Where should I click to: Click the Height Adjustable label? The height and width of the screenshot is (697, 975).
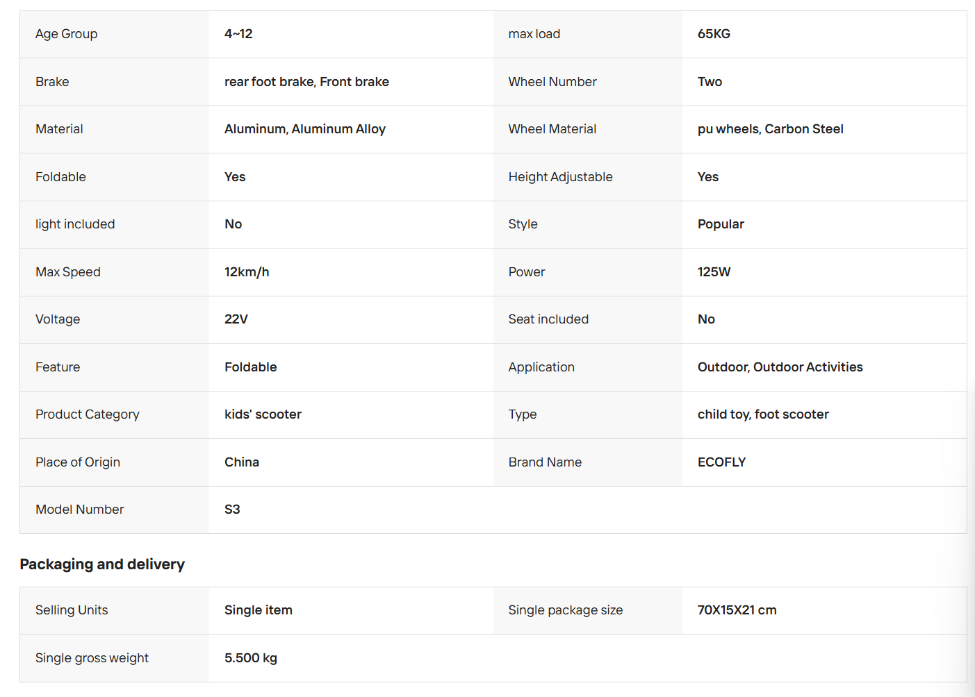(x=561, y=177)
